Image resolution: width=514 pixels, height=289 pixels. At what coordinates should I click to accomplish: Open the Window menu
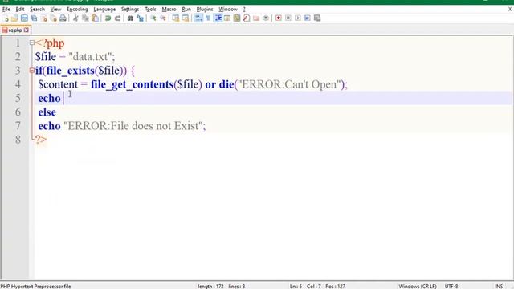(228, 9)
